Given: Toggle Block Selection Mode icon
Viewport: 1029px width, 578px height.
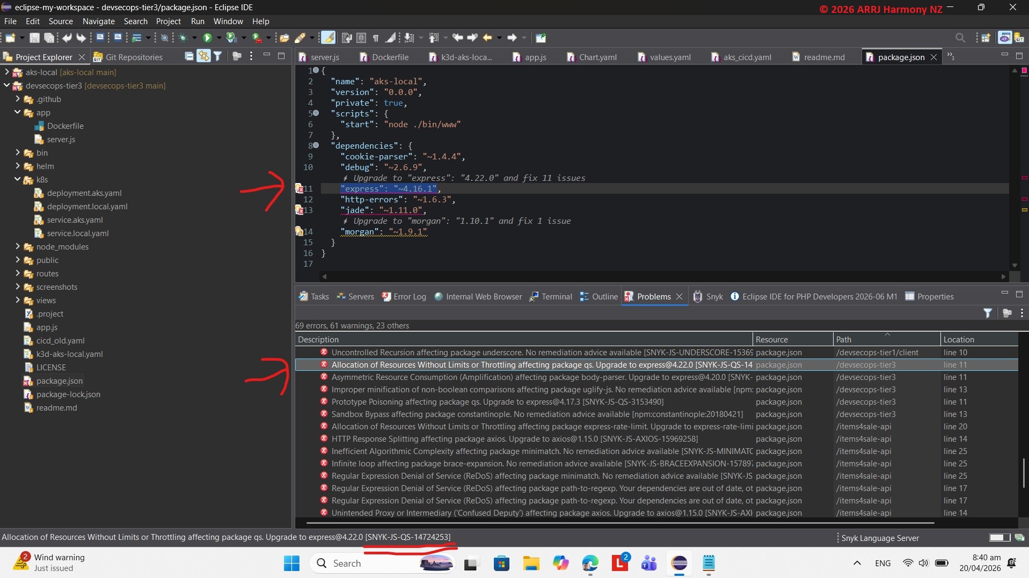Looking at the screenshot, I should [361, 38].
